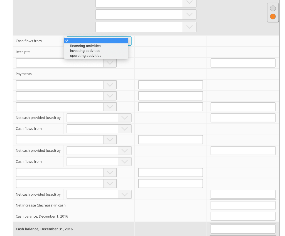
Task: Click the bold 'Cash balance, December 31, 2016' label
Action: (x=44, y=229)
